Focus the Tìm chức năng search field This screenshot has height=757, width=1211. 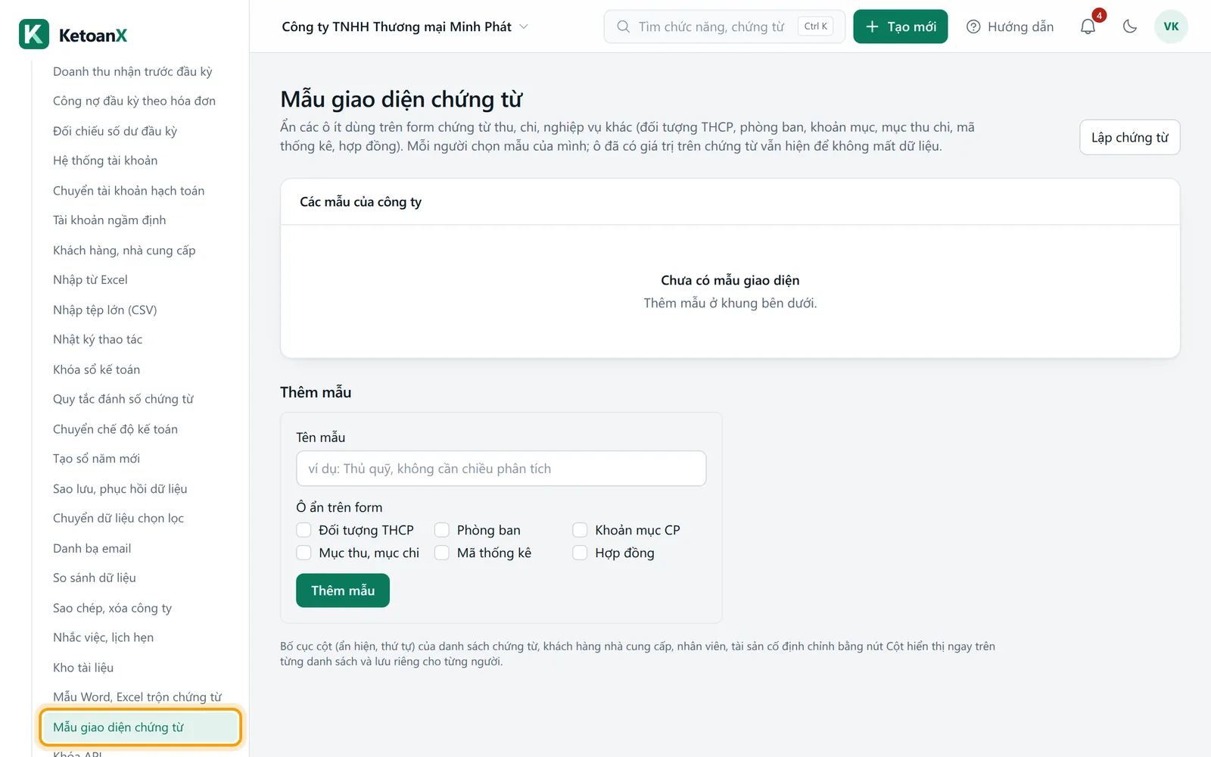[x=724, y=26]
